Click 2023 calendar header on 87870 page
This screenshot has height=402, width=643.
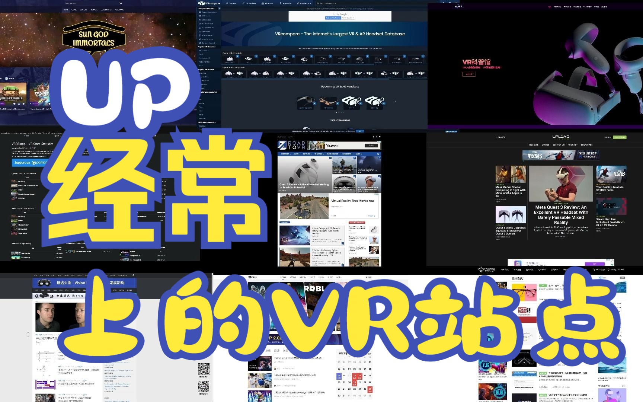pos(343,354)
